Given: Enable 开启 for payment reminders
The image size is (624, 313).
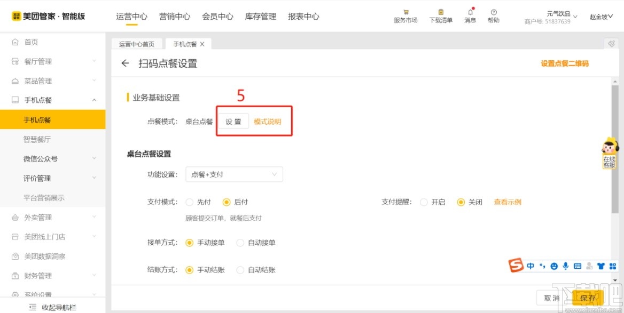Looking at the screenshot, I should click(425, 202).
